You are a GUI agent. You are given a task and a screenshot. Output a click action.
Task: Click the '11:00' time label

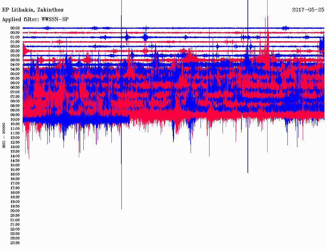15,128
